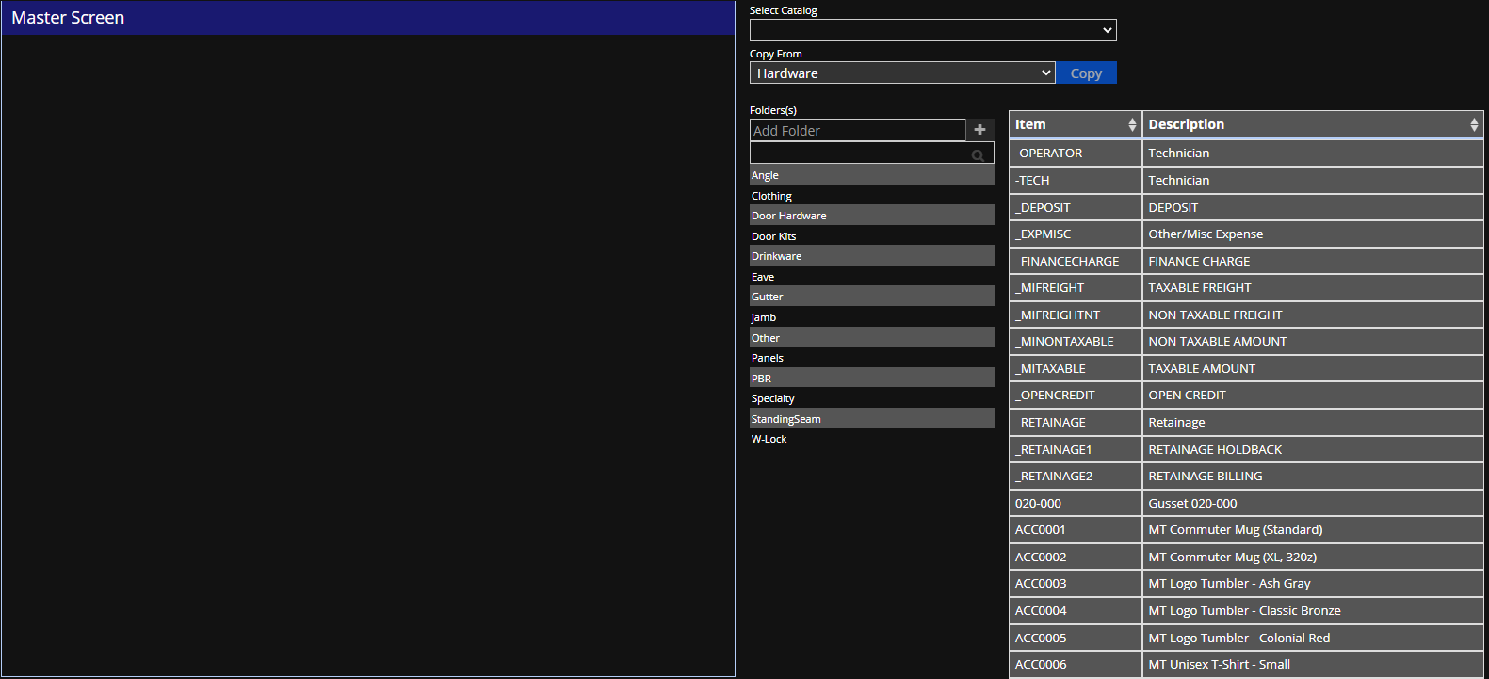Click the Item column header
The width and height of the screenshot is (1489, 679).
[1076, 124]
